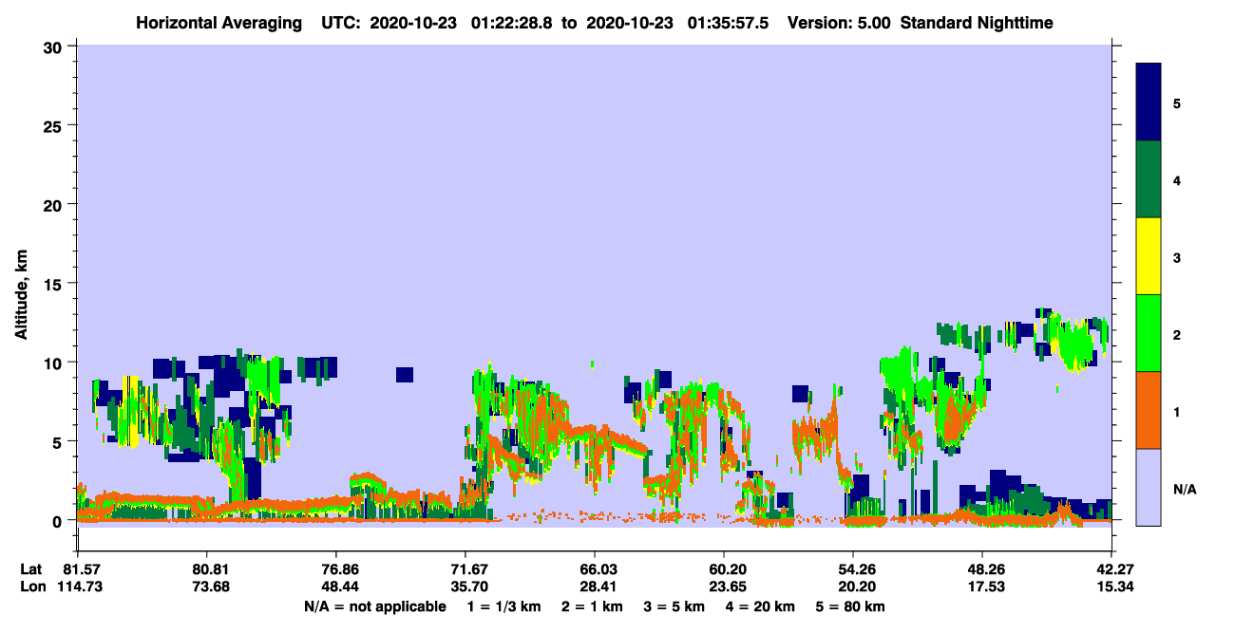Click the color bar number label 5
The height and width of the screenshot is (633, 1235).
(1177, 102)
